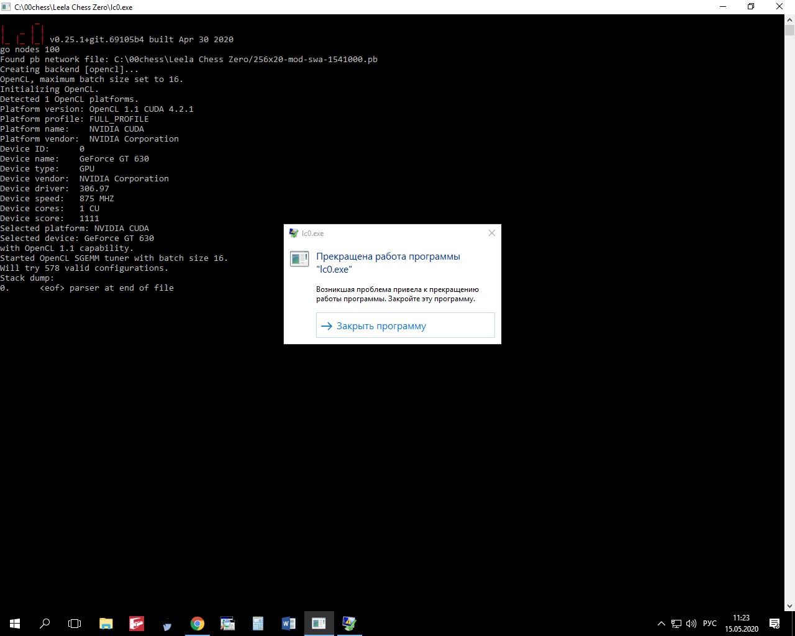This screenshot has width=795, height=636.
Task: Select the lc0.exe crash dialog taskbar icon
Action: pyautogui.click(x=349, y=623)
